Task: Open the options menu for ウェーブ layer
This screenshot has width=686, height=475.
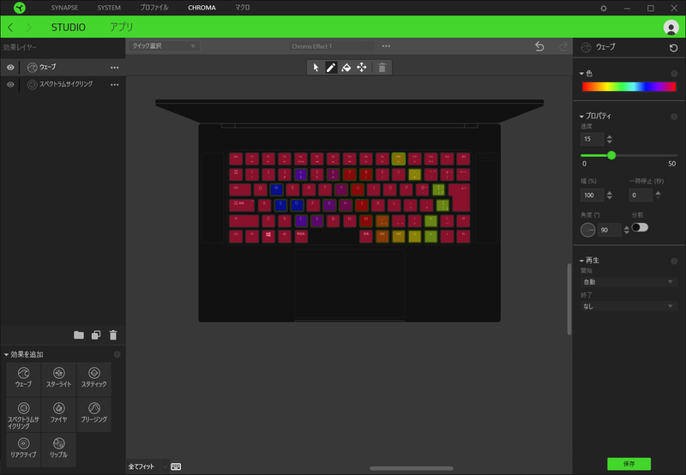Action: pyautogui.click(x=115, y=68)
